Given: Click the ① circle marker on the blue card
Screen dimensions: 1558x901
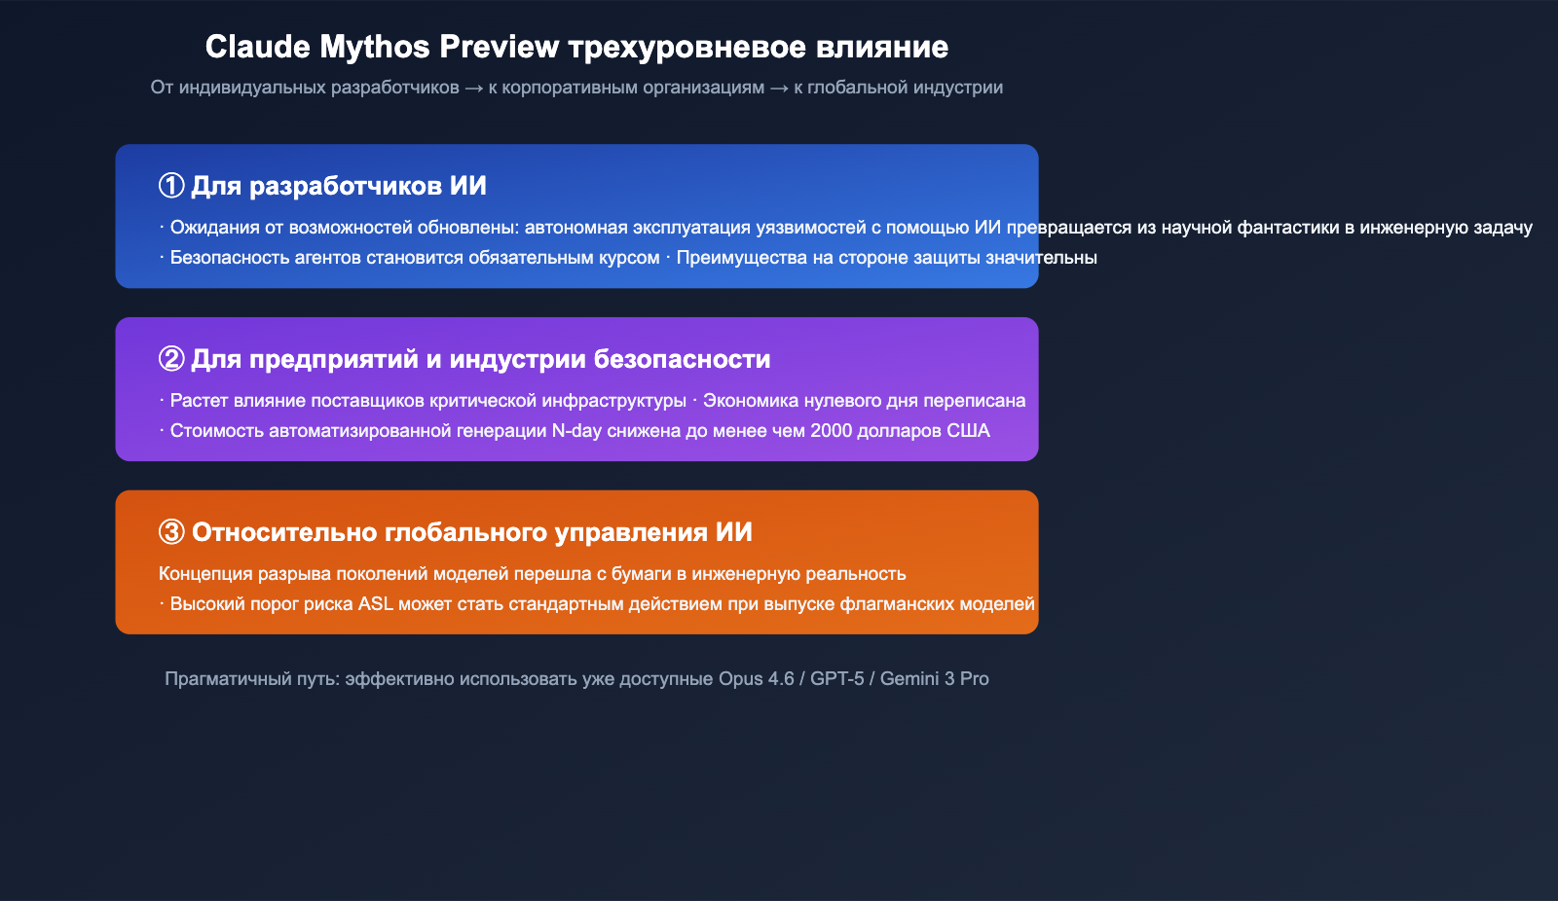Looking at the screenshot, I should coord(170,185).
